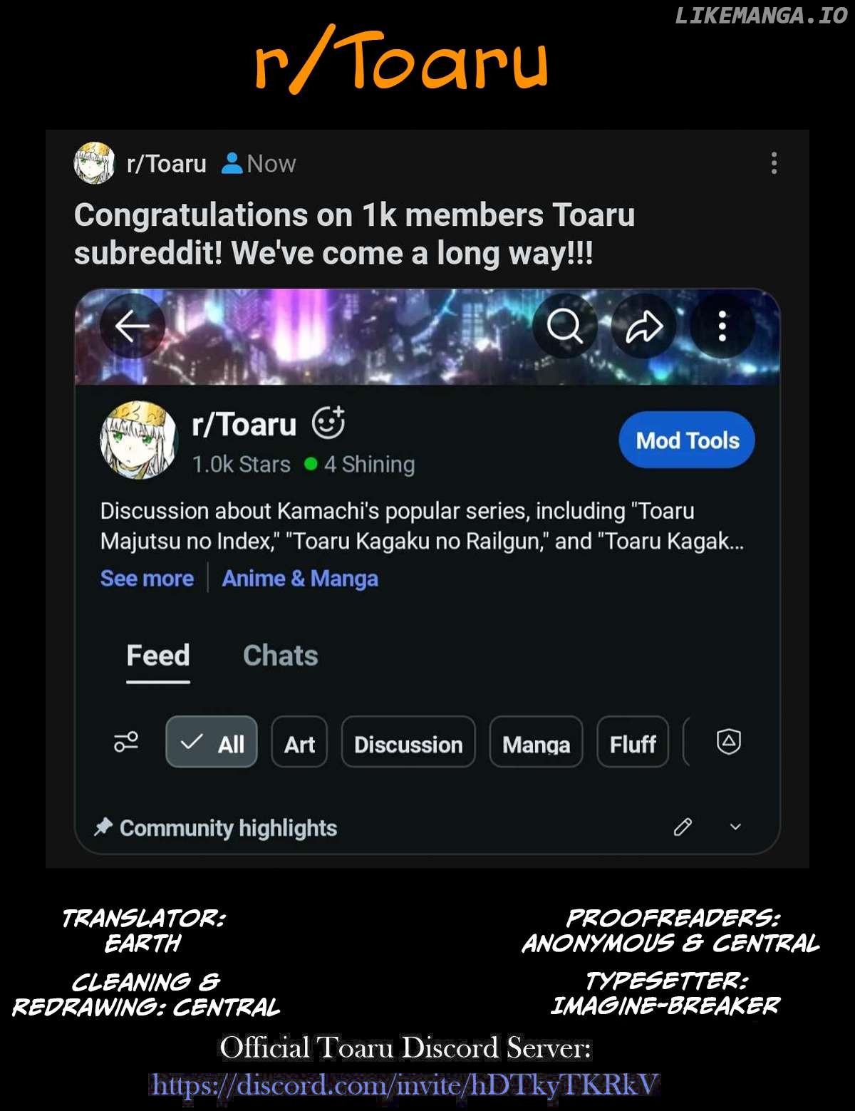The width and height of the screenshot is (855, 1111).
Task: Toggle the Discussion flair filter
Action: 408,743
